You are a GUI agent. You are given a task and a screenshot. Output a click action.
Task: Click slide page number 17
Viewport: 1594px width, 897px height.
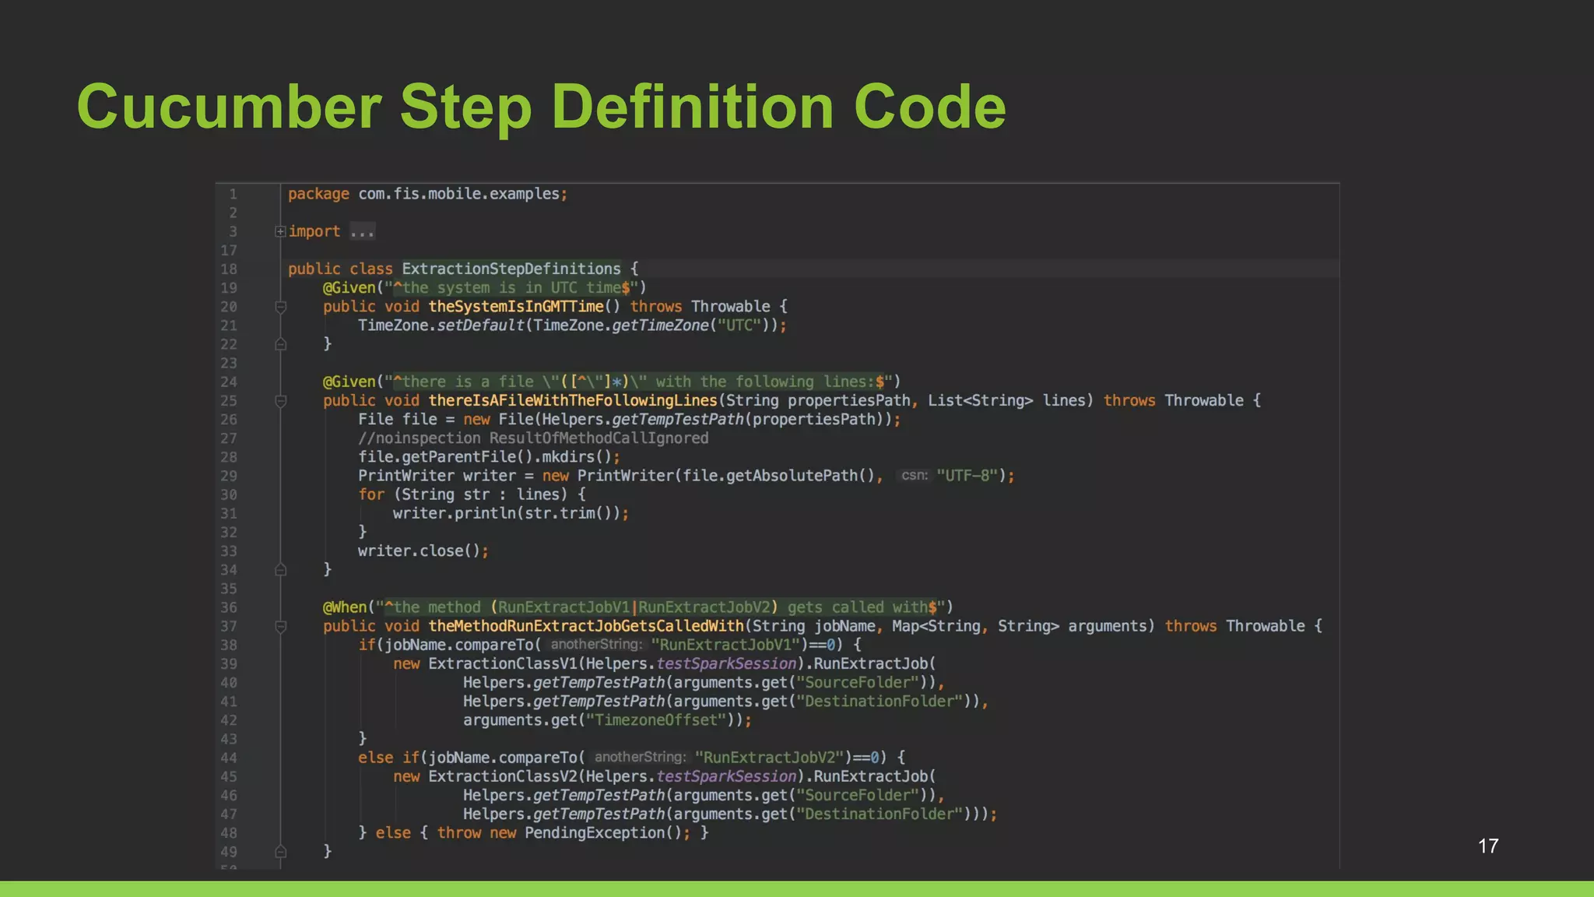click(x=1488, y=846)
